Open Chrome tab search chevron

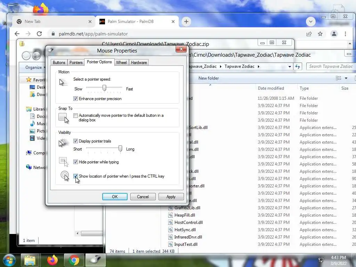tap(310, 22)
